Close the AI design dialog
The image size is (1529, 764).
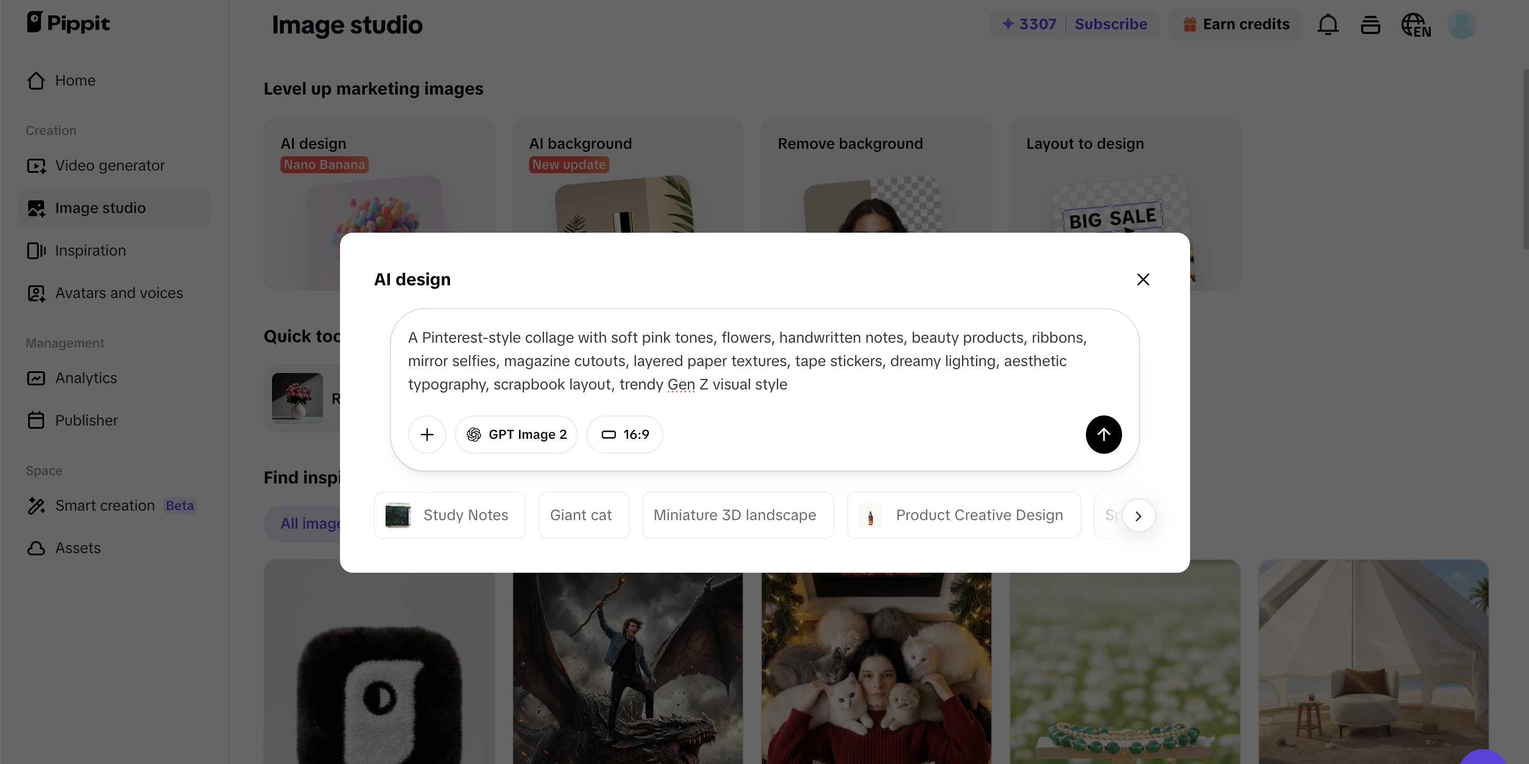coord(1143,279)
